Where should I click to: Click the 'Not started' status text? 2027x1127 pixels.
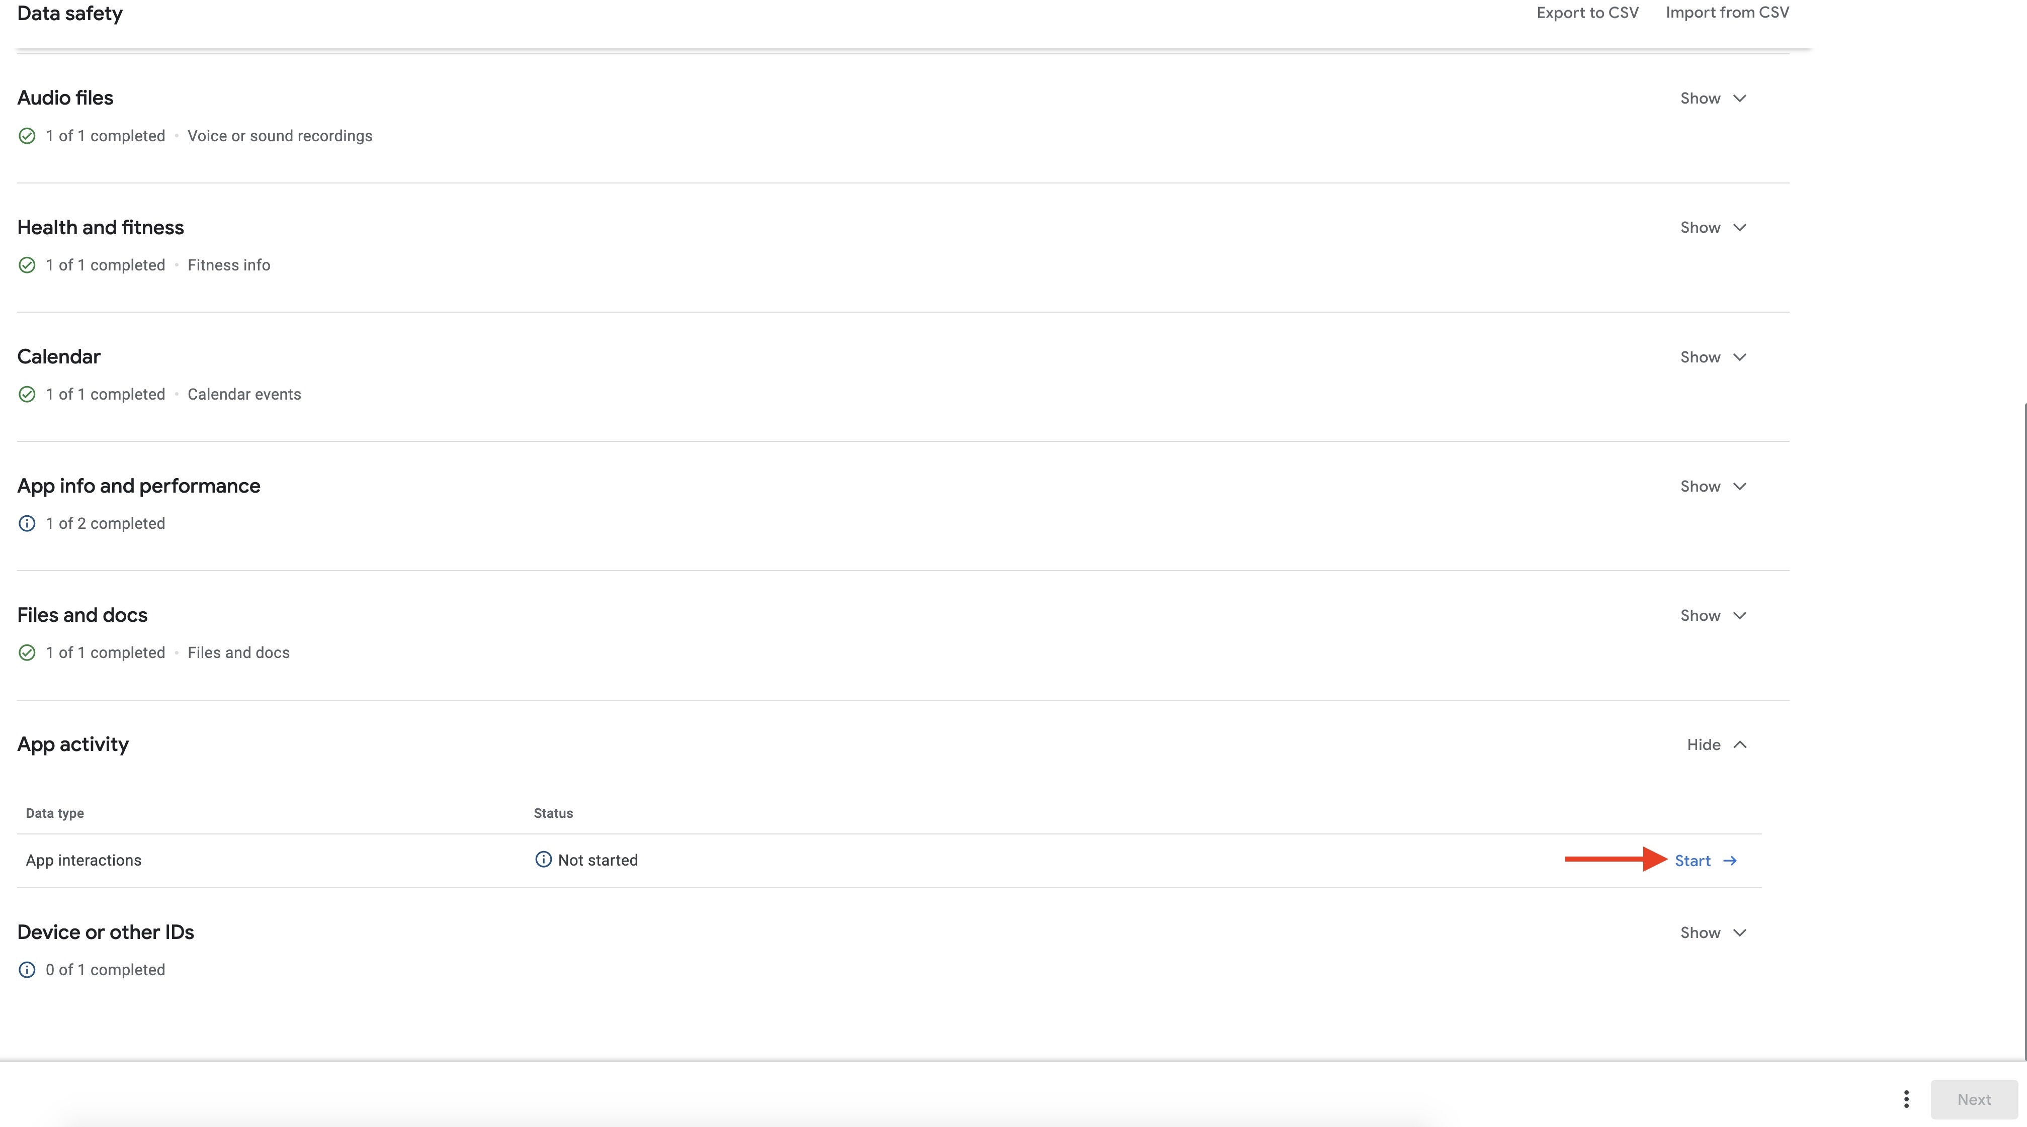(598, 861)
